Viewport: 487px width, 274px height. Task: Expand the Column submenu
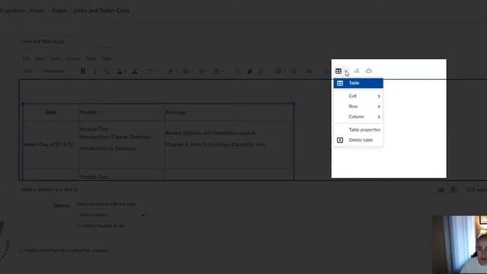point(358,116)
